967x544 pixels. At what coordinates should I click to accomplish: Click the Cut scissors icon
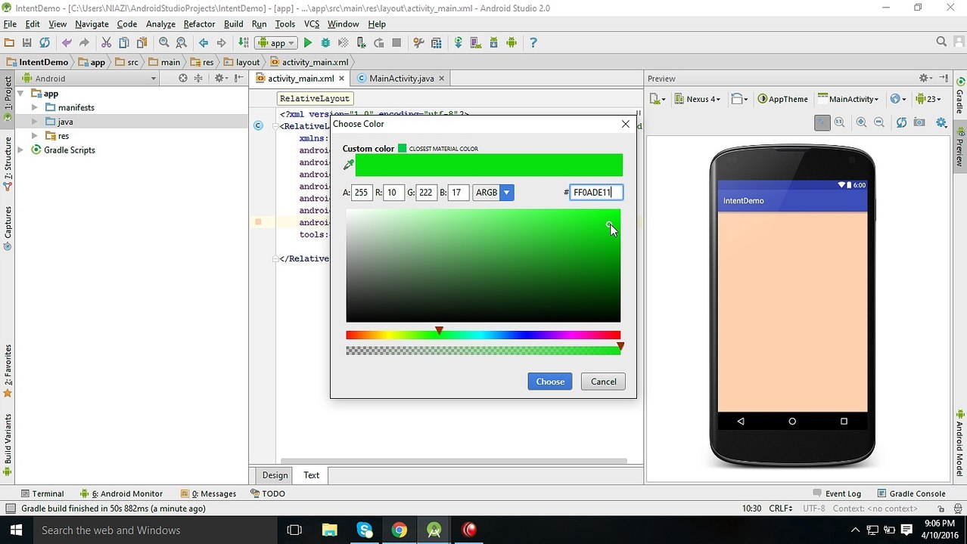pyautogui.click(x=106, y=43)
